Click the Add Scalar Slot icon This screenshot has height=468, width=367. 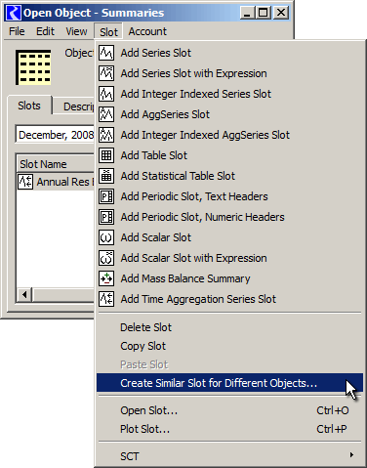click(x=106, y=237)
